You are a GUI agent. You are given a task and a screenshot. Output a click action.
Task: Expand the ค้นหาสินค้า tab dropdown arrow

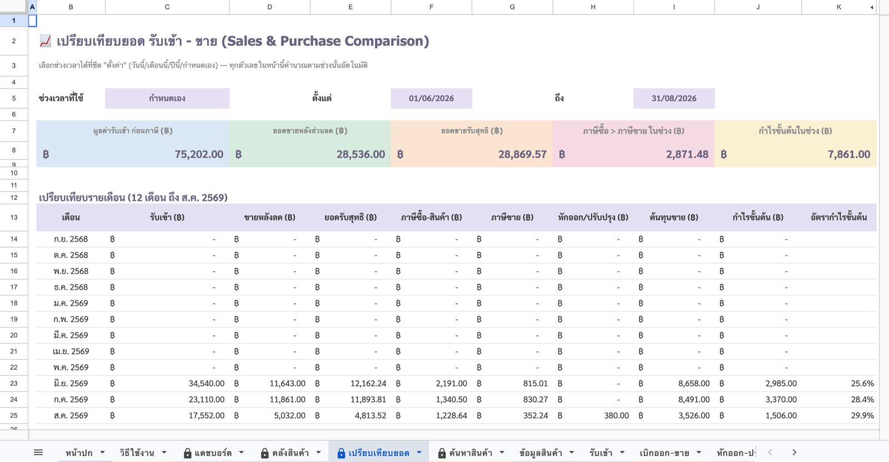coord(502,453)
